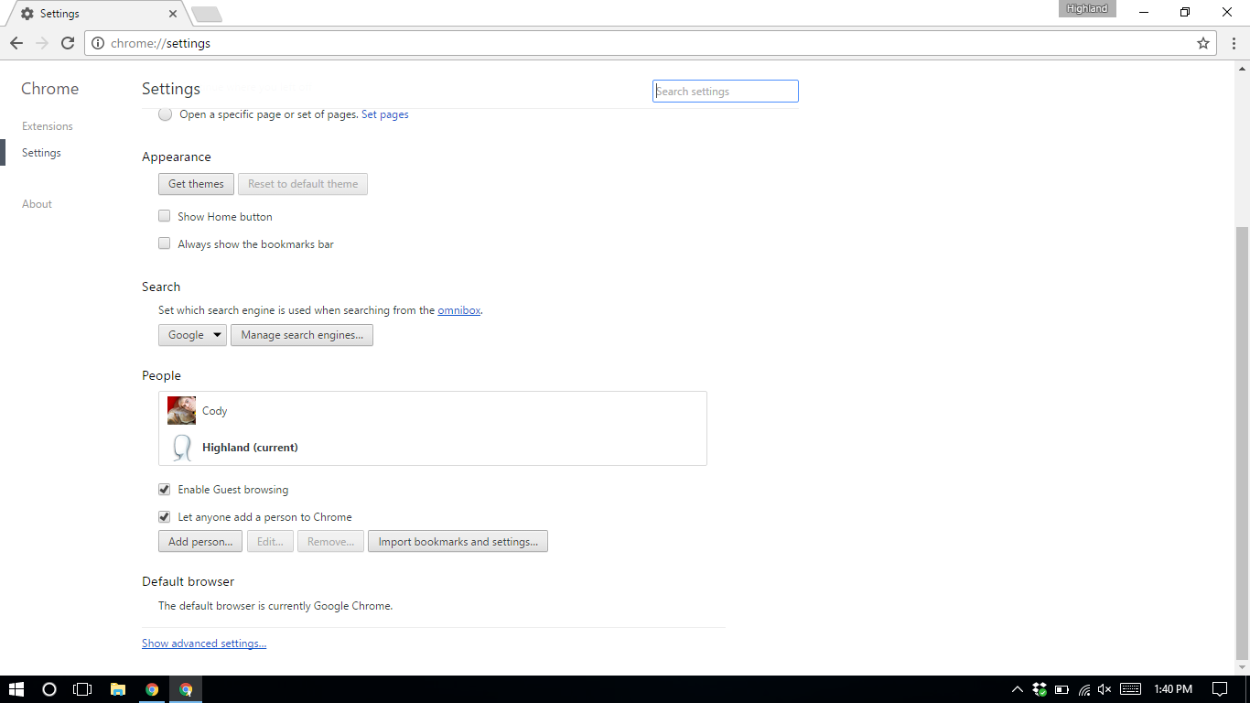Open a new tab

click(x=207, y=15)
